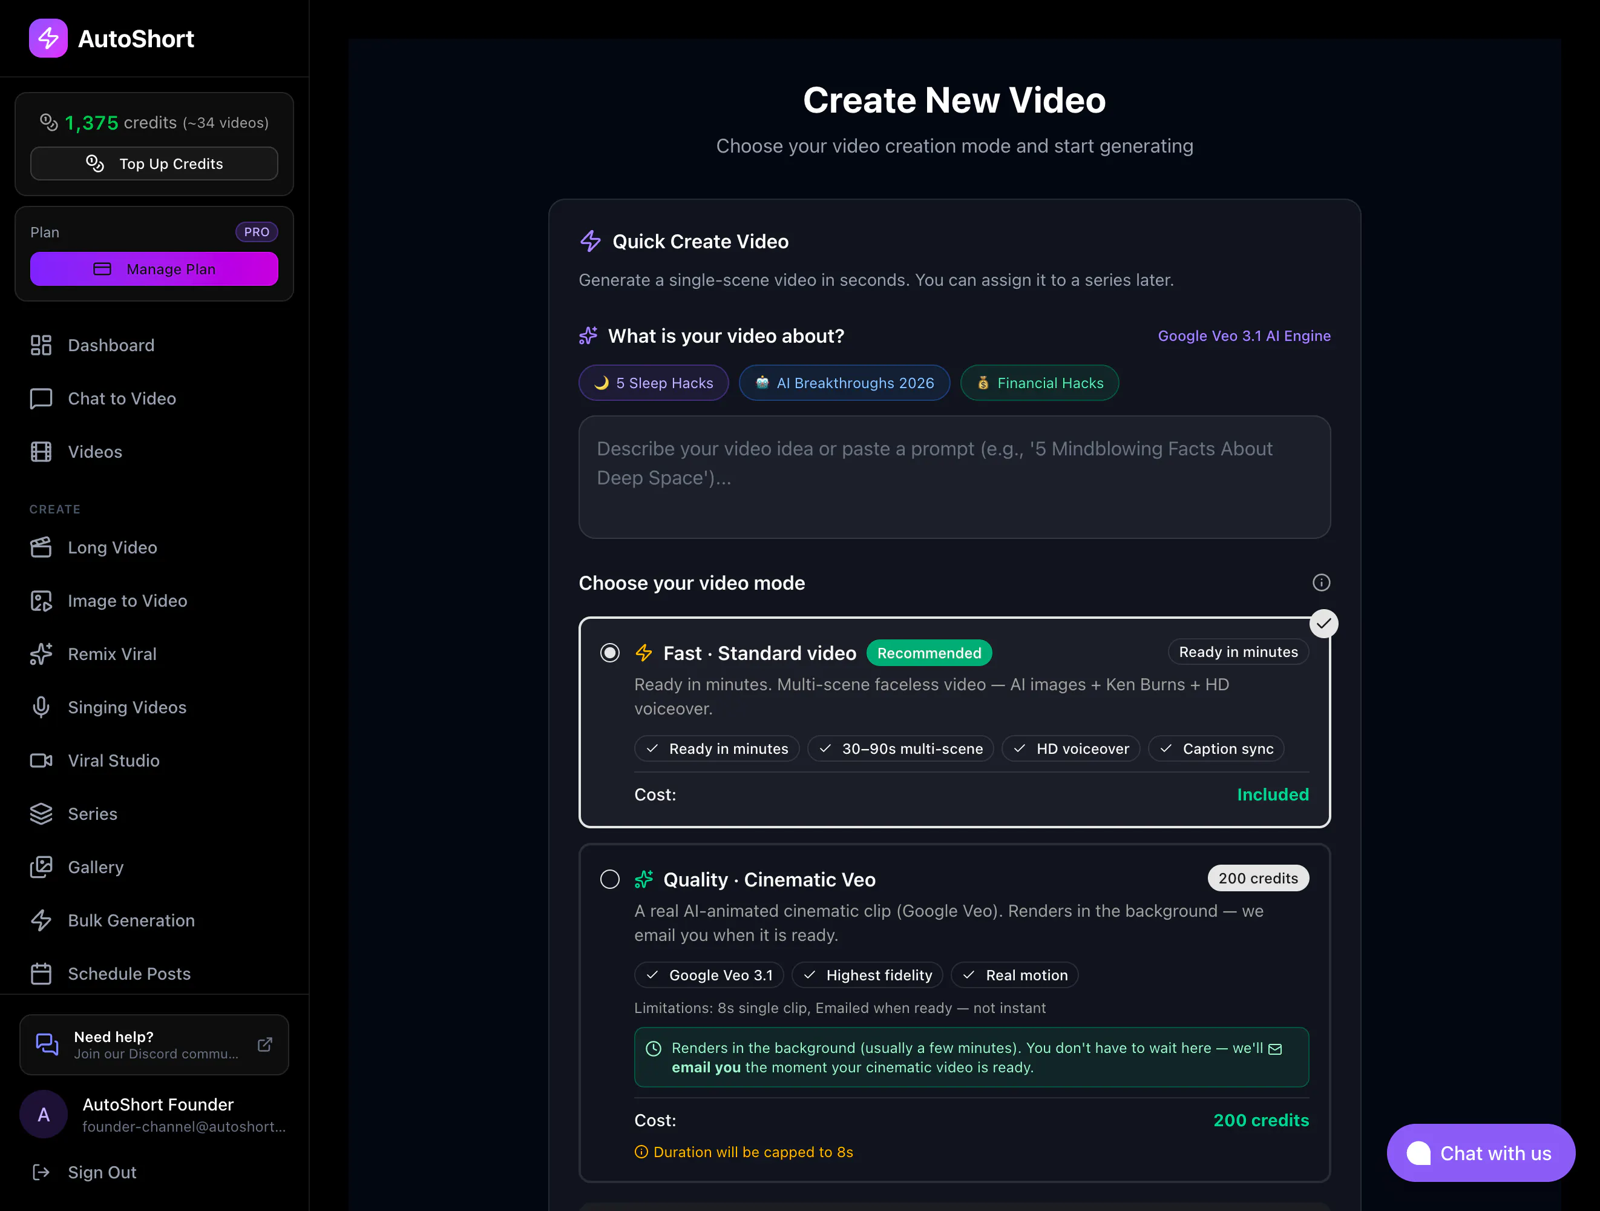This screenshot has width=1600, height=1211.
Task: Click the 'HD voiceover' feature tag
Action: coord(1070,748)
